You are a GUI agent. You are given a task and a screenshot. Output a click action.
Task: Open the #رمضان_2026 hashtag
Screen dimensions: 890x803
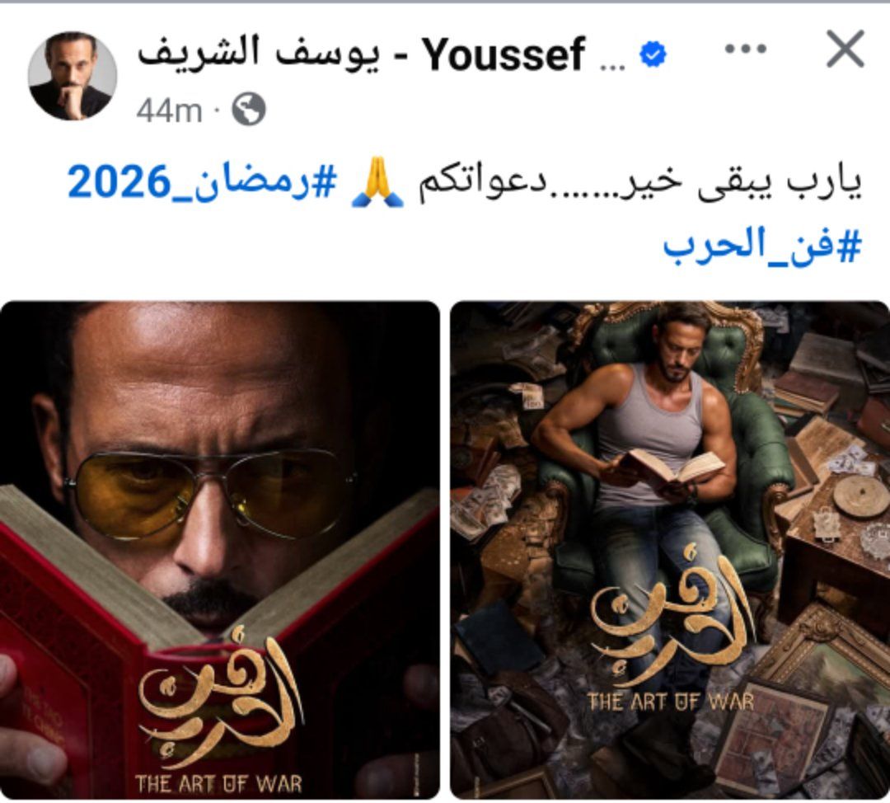[203, 183]
